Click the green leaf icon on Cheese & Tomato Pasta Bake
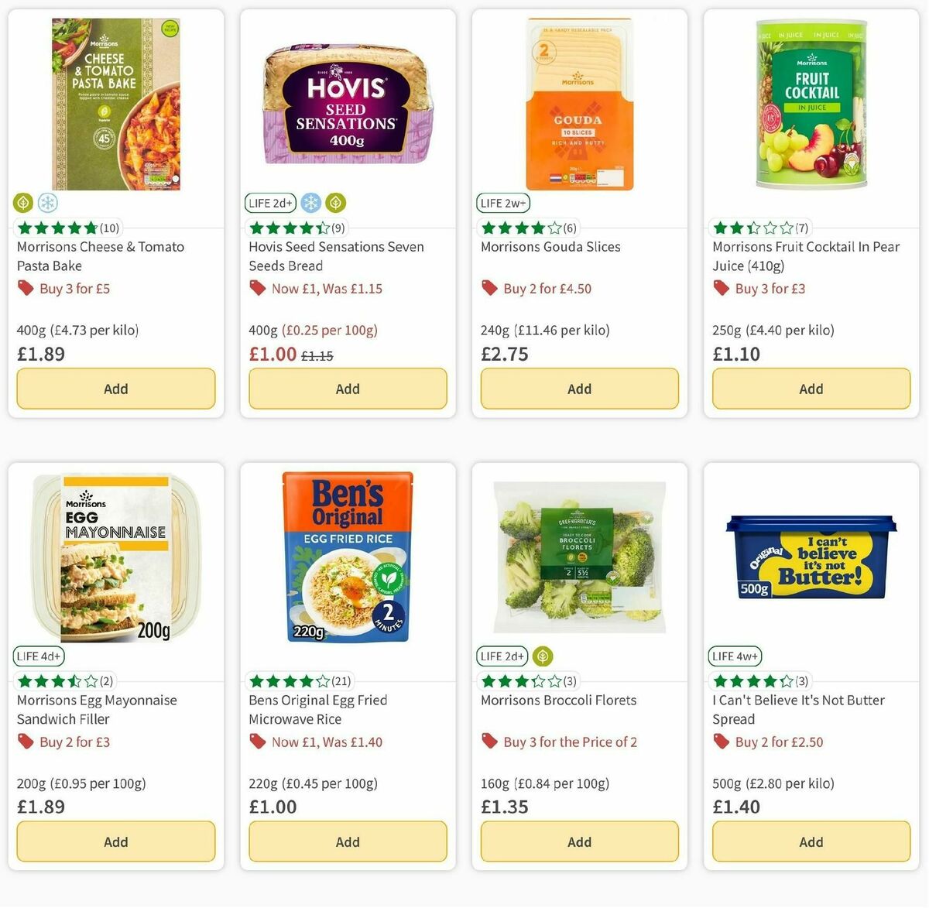 (x=22, y=203)
